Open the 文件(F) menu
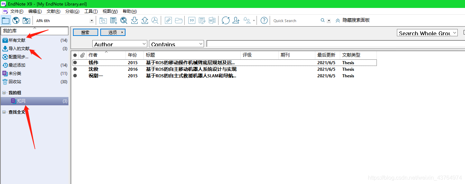The width and height of the screenshot is (465, 184). [17, 11]
